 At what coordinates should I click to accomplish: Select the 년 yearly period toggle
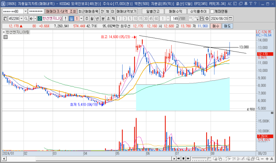click(x=97, y=19)
